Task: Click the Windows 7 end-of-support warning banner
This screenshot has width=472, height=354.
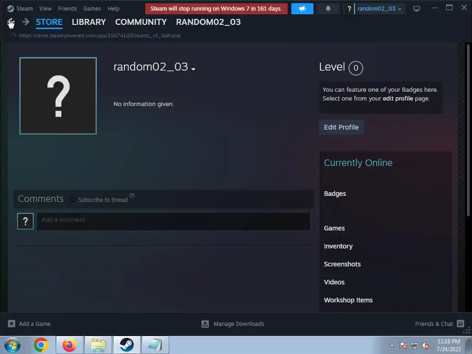Action: click(216, 9)
